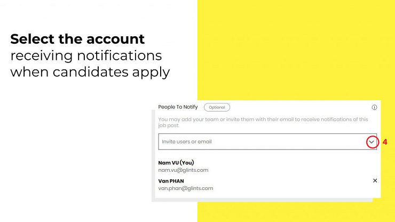Image resolution: width=395 pixels, height=222 pixels.
Task: Click the People To Notify label
Action: (x=178, y=107)
